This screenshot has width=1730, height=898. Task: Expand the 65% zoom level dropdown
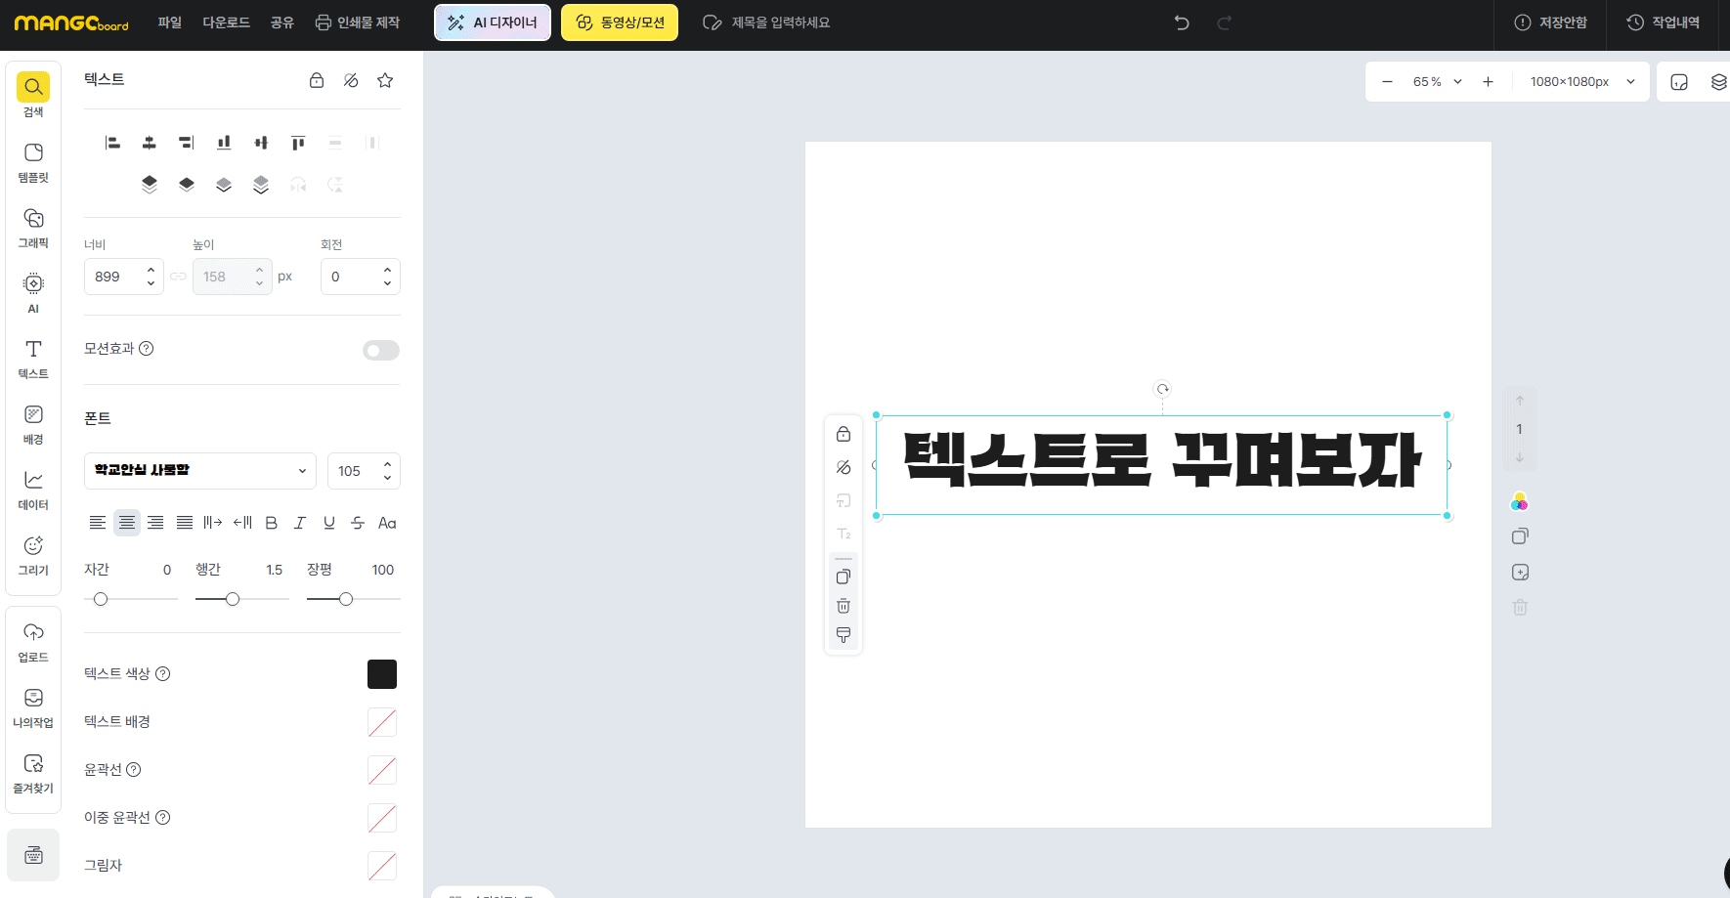pos(1438,82)
